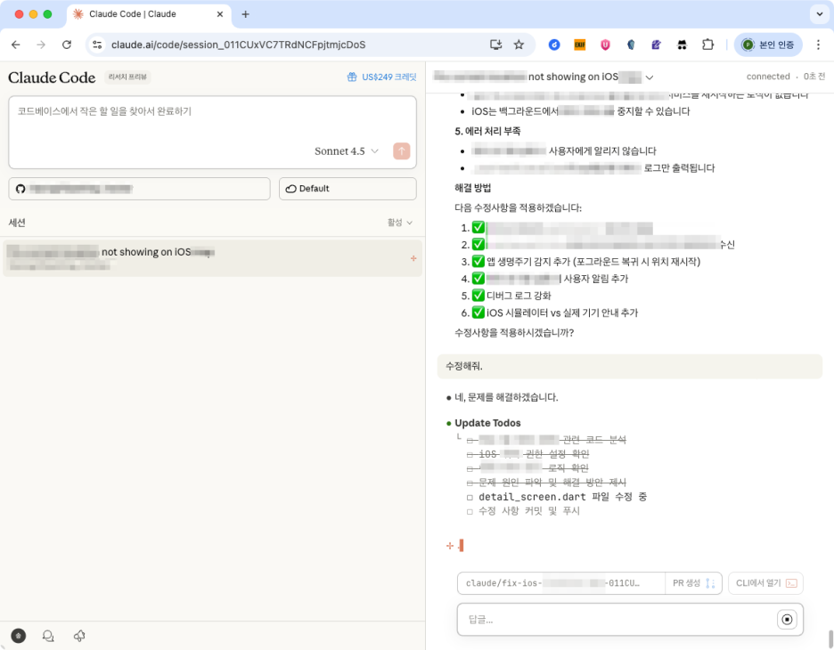Click the US$249 크레딧 link
Viewport: 834px width, 650px height.
(388, 77)
